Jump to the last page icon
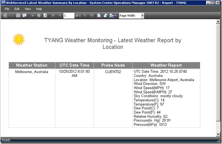The image size is (222, 144). (92, 15)
